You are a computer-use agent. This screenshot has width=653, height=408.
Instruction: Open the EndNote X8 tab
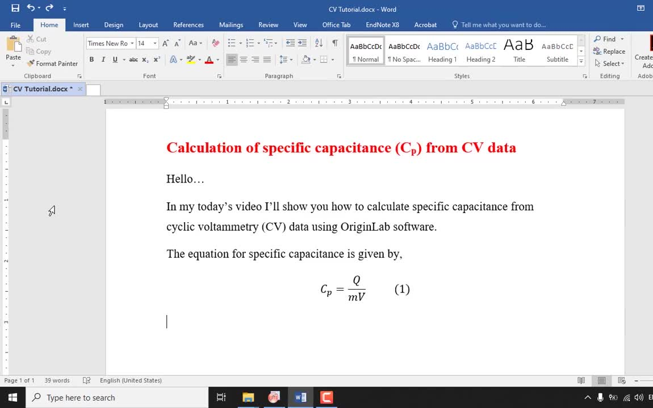click(x=382, y=25)
